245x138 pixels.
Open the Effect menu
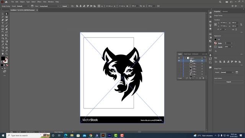pos(39,2)
